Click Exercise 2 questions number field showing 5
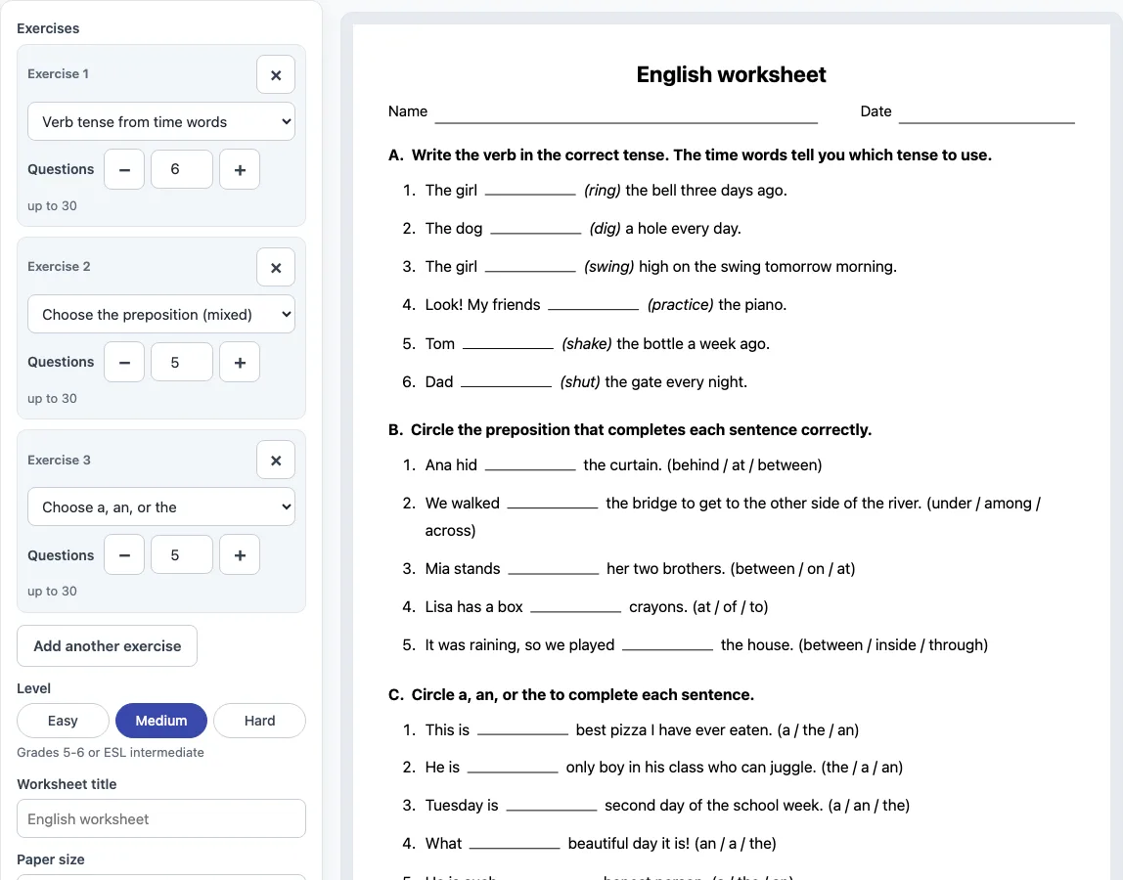The width and height of the screenshot is (1123, 880). pos(182,363)
